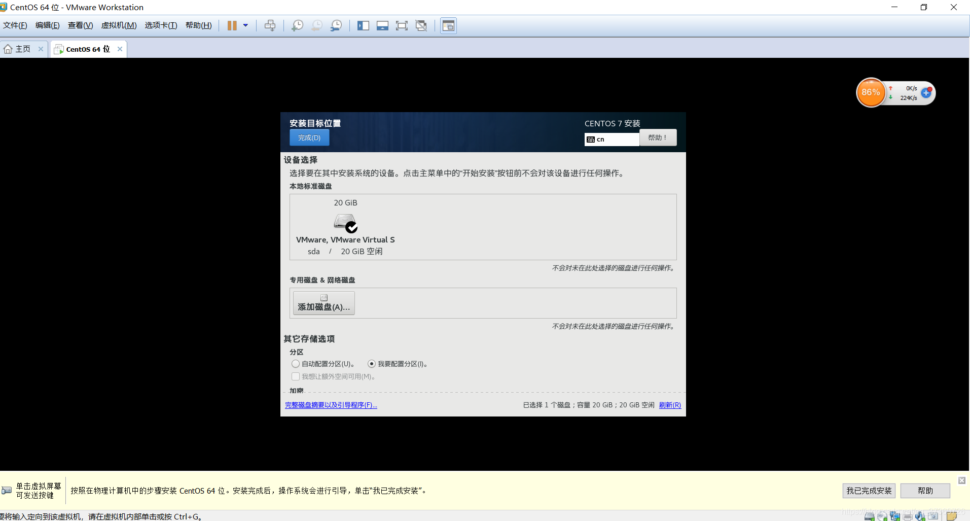Click the network adapter status icon

895,516
